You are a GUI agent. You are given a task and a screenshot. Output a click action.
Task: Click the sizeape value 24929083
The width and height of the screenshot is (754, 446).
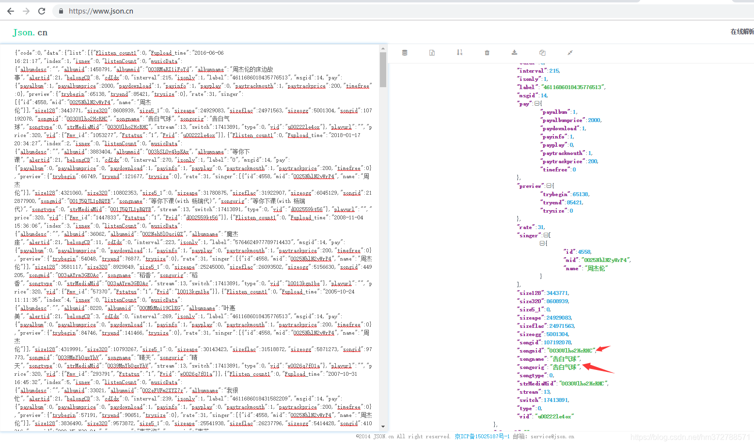[559, 318]
